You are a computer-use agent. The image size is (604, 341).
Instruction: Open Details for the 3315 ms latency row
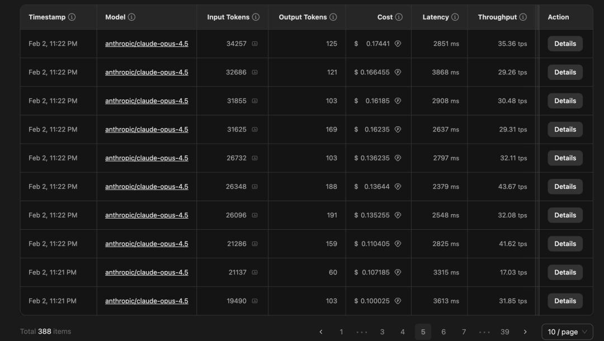pos(565,272)
